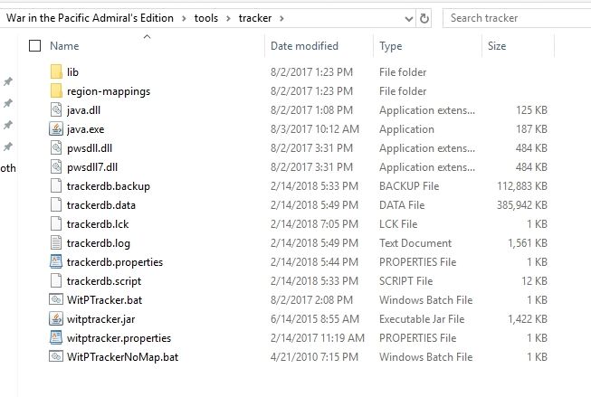Click the Executable Jar File type text

(x=422, y=319)
